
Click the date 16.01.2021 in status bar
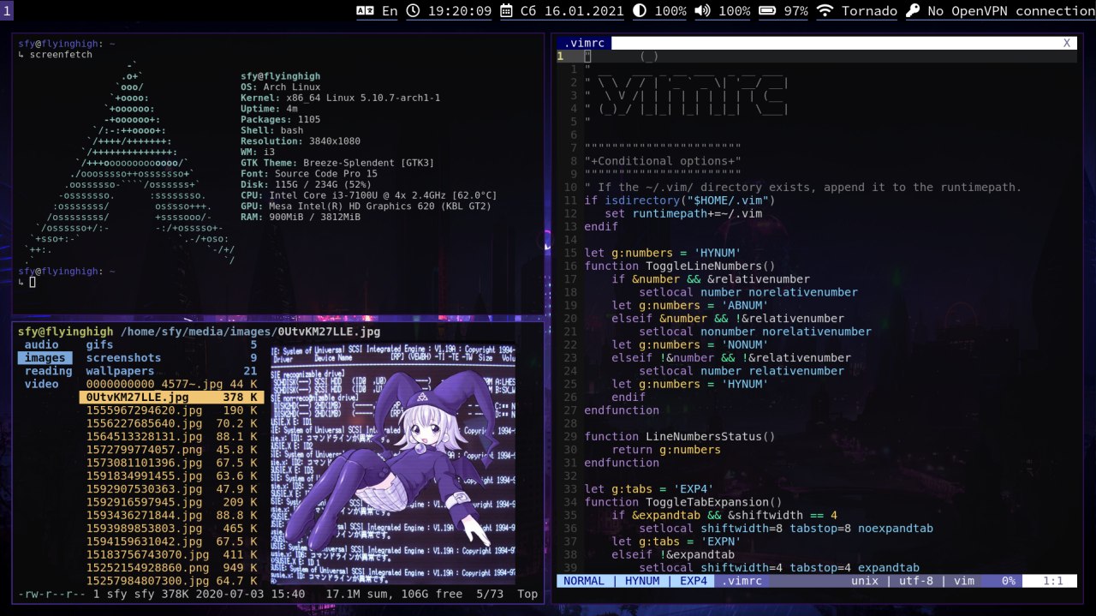[585, 11]
